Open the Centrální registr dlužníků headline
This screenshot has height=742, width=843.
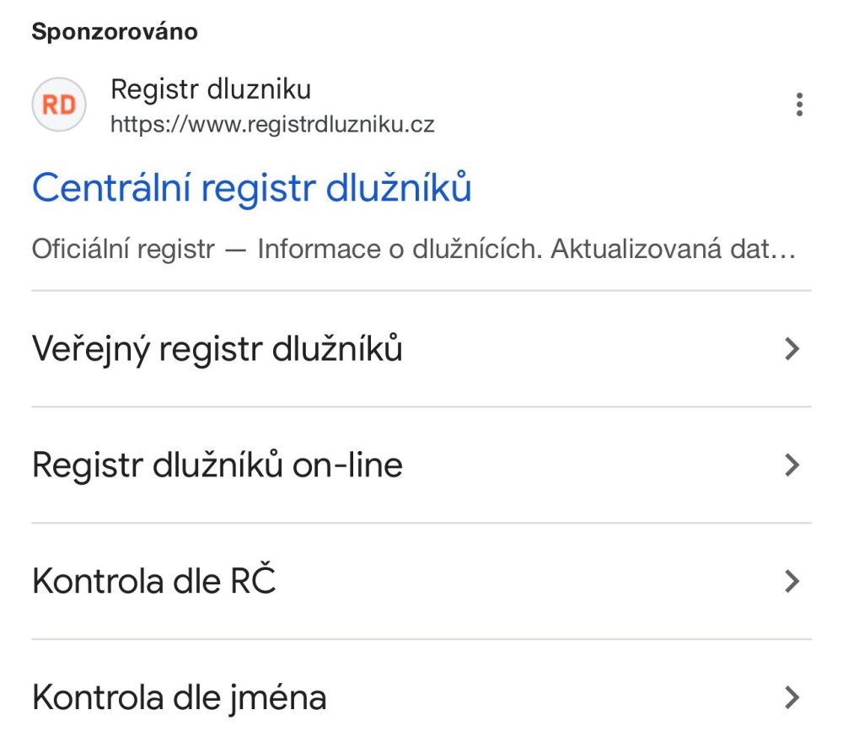click(251, 188)
